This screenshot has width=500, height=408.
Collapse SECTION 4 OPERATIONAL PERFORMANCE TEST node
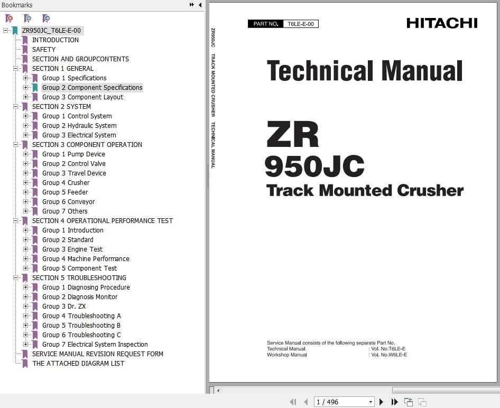(x=15, y=221)
